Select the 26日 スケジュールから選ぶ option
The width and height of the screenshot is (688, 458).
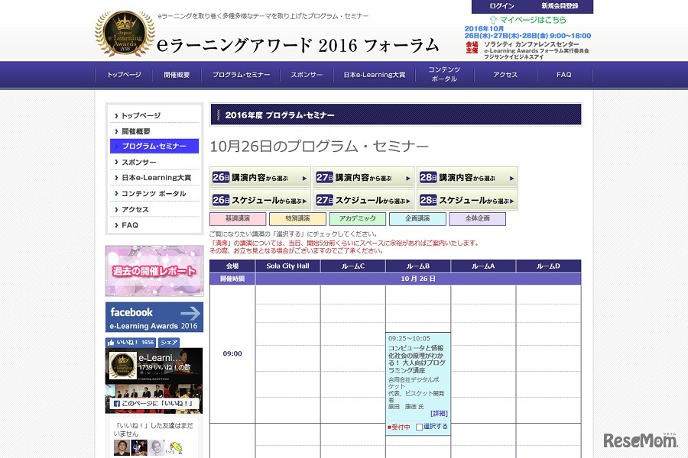260,200
